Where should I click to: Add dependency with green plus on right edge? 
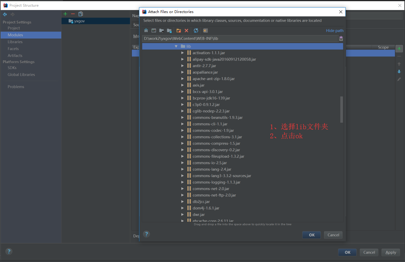click(x=399, y=48)
